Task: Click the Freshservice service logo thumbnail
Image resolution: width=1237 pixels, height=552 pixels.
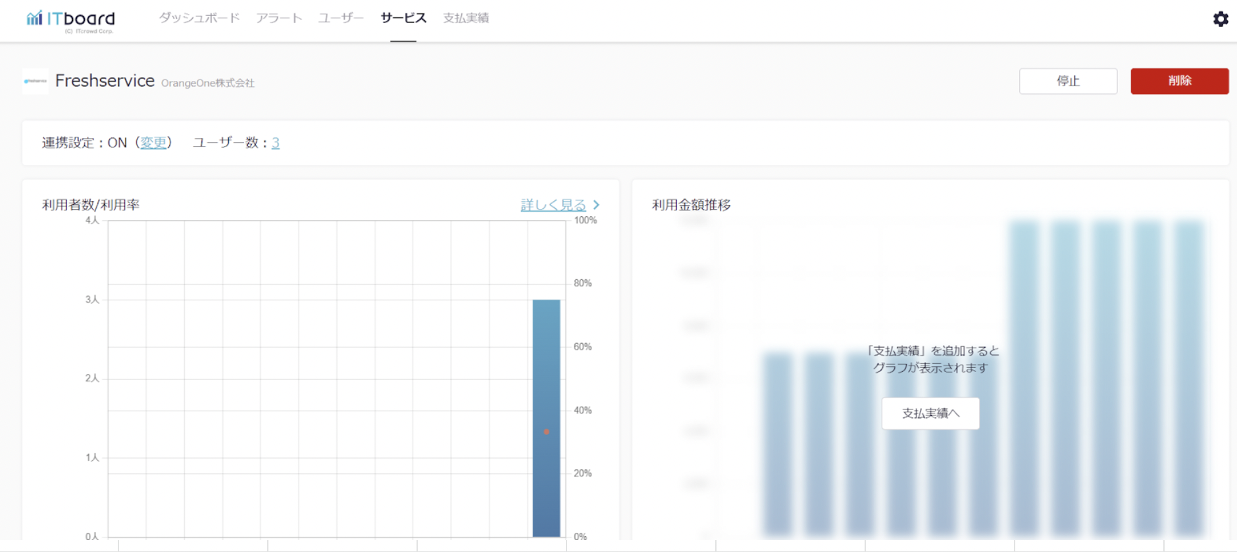Action: click(x=36, y=81)
